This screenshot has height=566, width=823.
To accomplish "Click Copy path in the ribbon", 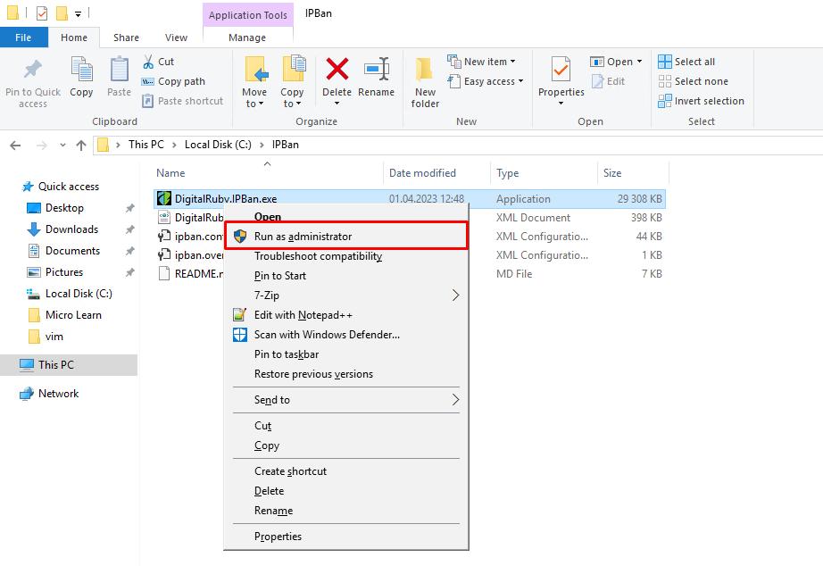I will [174, 81].
